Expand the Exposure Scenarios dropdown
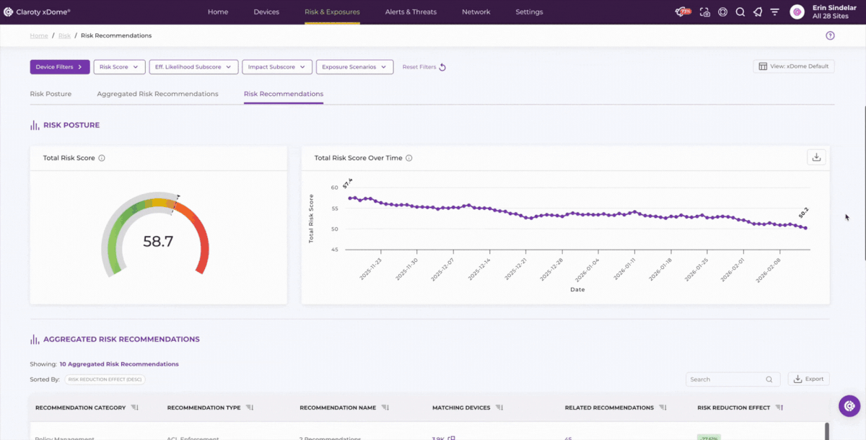The height and width of the screenshot is (440, 866). tap(354, 67)
